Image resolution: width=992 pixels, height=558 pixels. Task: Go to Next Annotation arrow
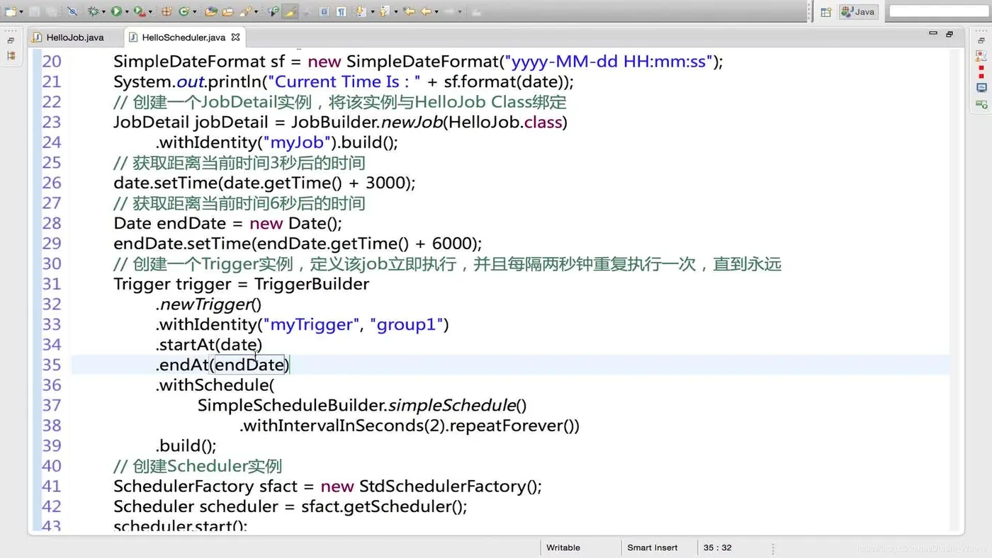tap(361, 11)
